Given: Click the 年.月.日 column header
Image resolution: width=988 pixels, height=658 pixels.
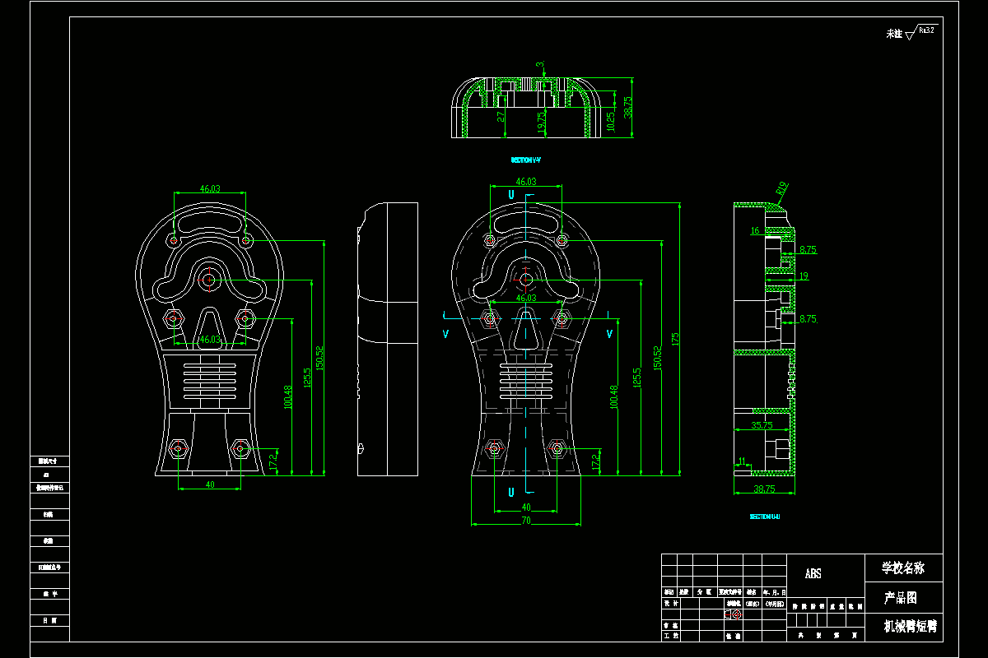Looking at the screenshot, I should [x=775, y=592].
